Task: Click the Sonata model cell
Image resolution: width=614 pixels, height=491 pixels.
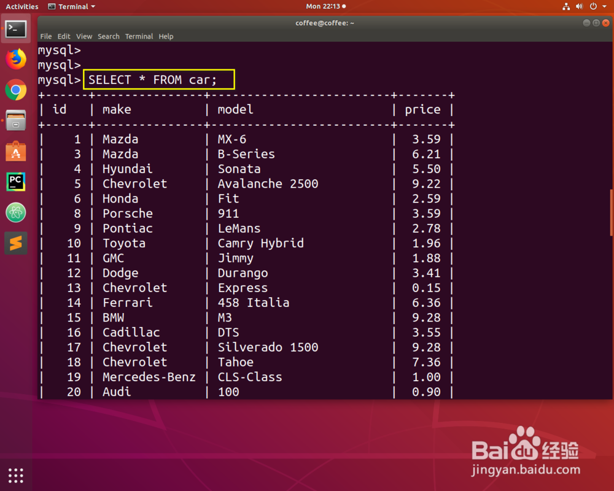Action: [239, 169]
